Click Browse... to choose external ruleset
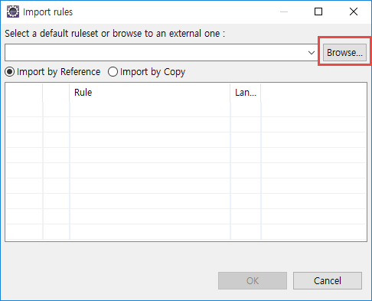Screen dimensions: 372x301 tap(344, 53)
